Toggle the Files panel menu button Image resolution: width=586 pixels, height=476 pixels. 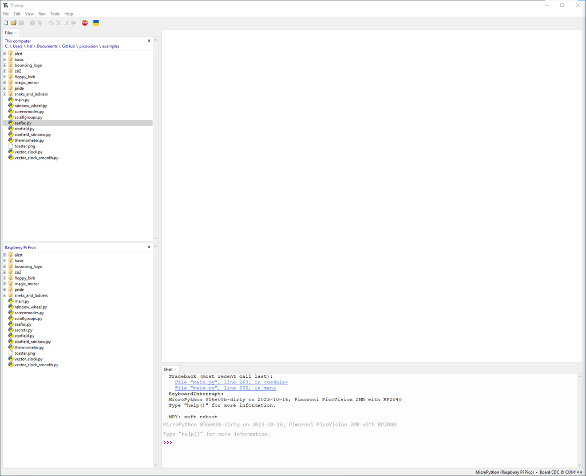pos(149,41)
